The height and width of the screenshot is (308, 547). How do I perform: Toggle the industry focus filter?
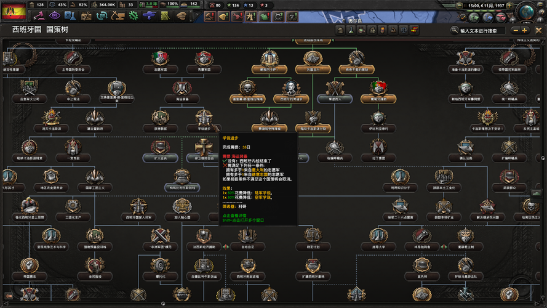[x=361, y=30]
